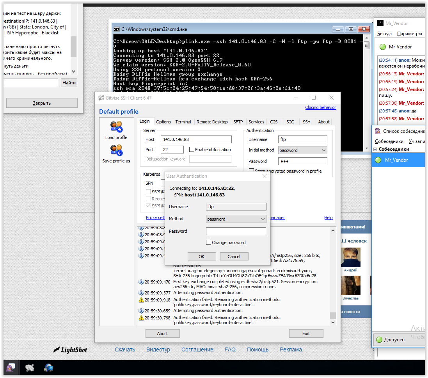
Task: Click the Save profile as icon
Action: pos(116,150)
